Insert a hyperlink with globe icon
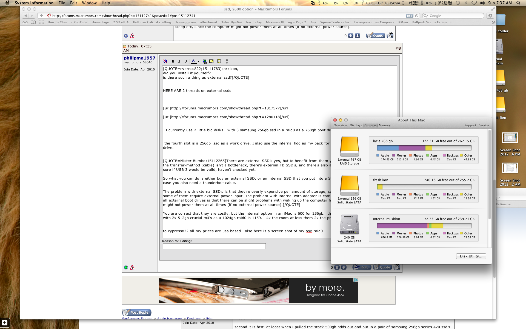This screenshot has height=329, width=526. [x=205, y=61]
